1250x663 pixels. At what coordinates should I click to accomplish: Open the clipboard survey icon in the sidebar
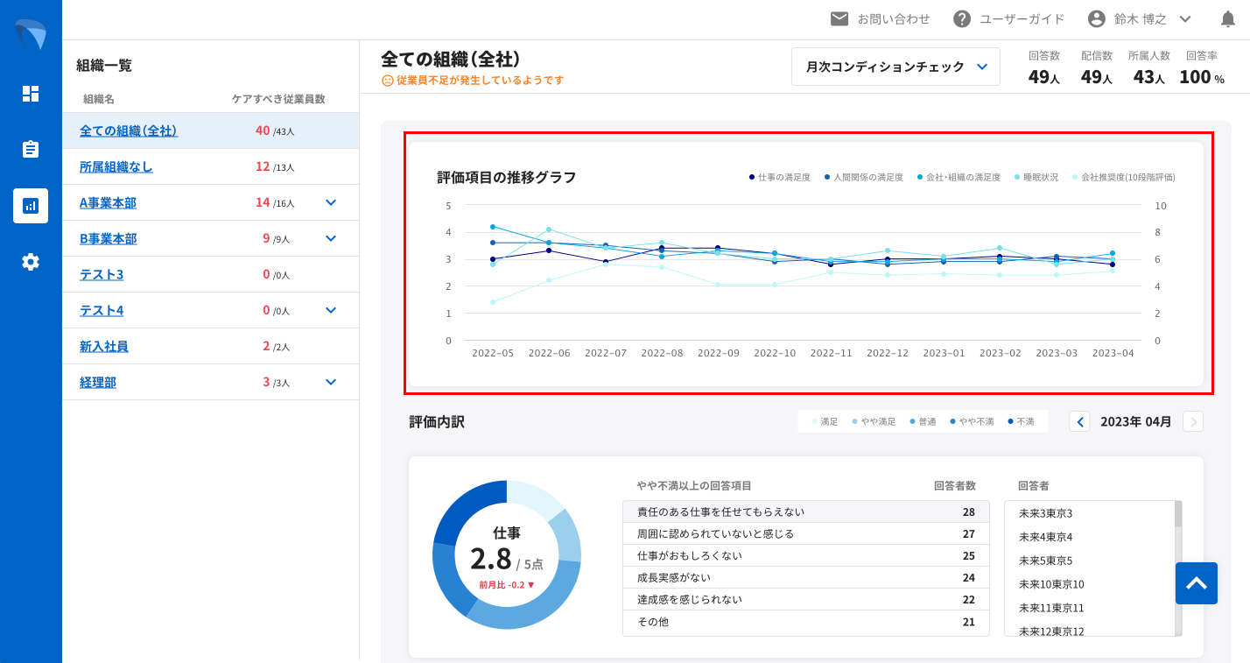[x=31, y=149]
